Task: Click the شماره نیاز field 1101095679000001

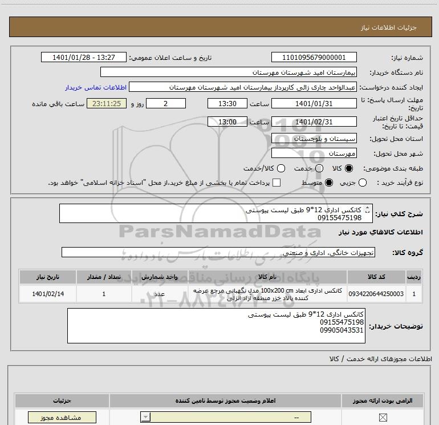Action: click(314, 57)
